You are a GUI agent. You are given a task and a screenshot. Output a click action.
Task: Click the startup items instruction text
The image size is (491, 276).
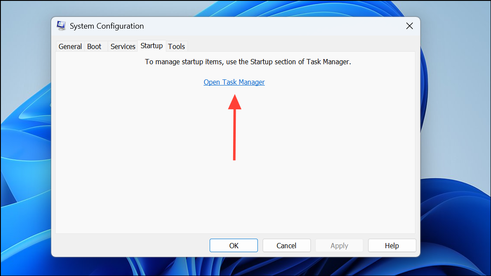click(248, 62)
